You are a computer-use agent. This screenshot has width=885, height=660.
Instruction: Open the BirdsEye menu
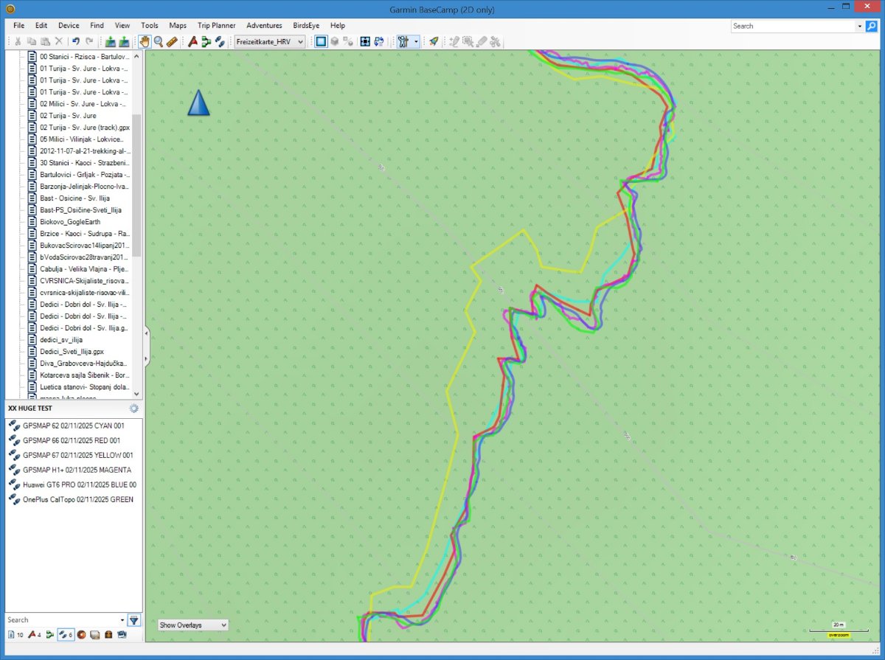click(306, 25)
